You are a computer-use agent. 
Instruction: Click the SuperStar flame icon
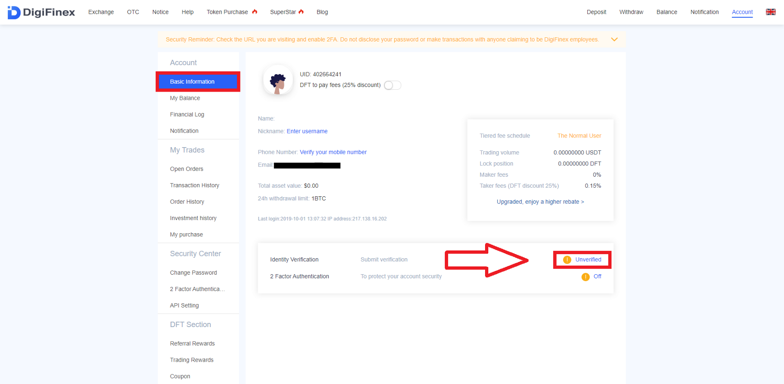click(301, 12)
